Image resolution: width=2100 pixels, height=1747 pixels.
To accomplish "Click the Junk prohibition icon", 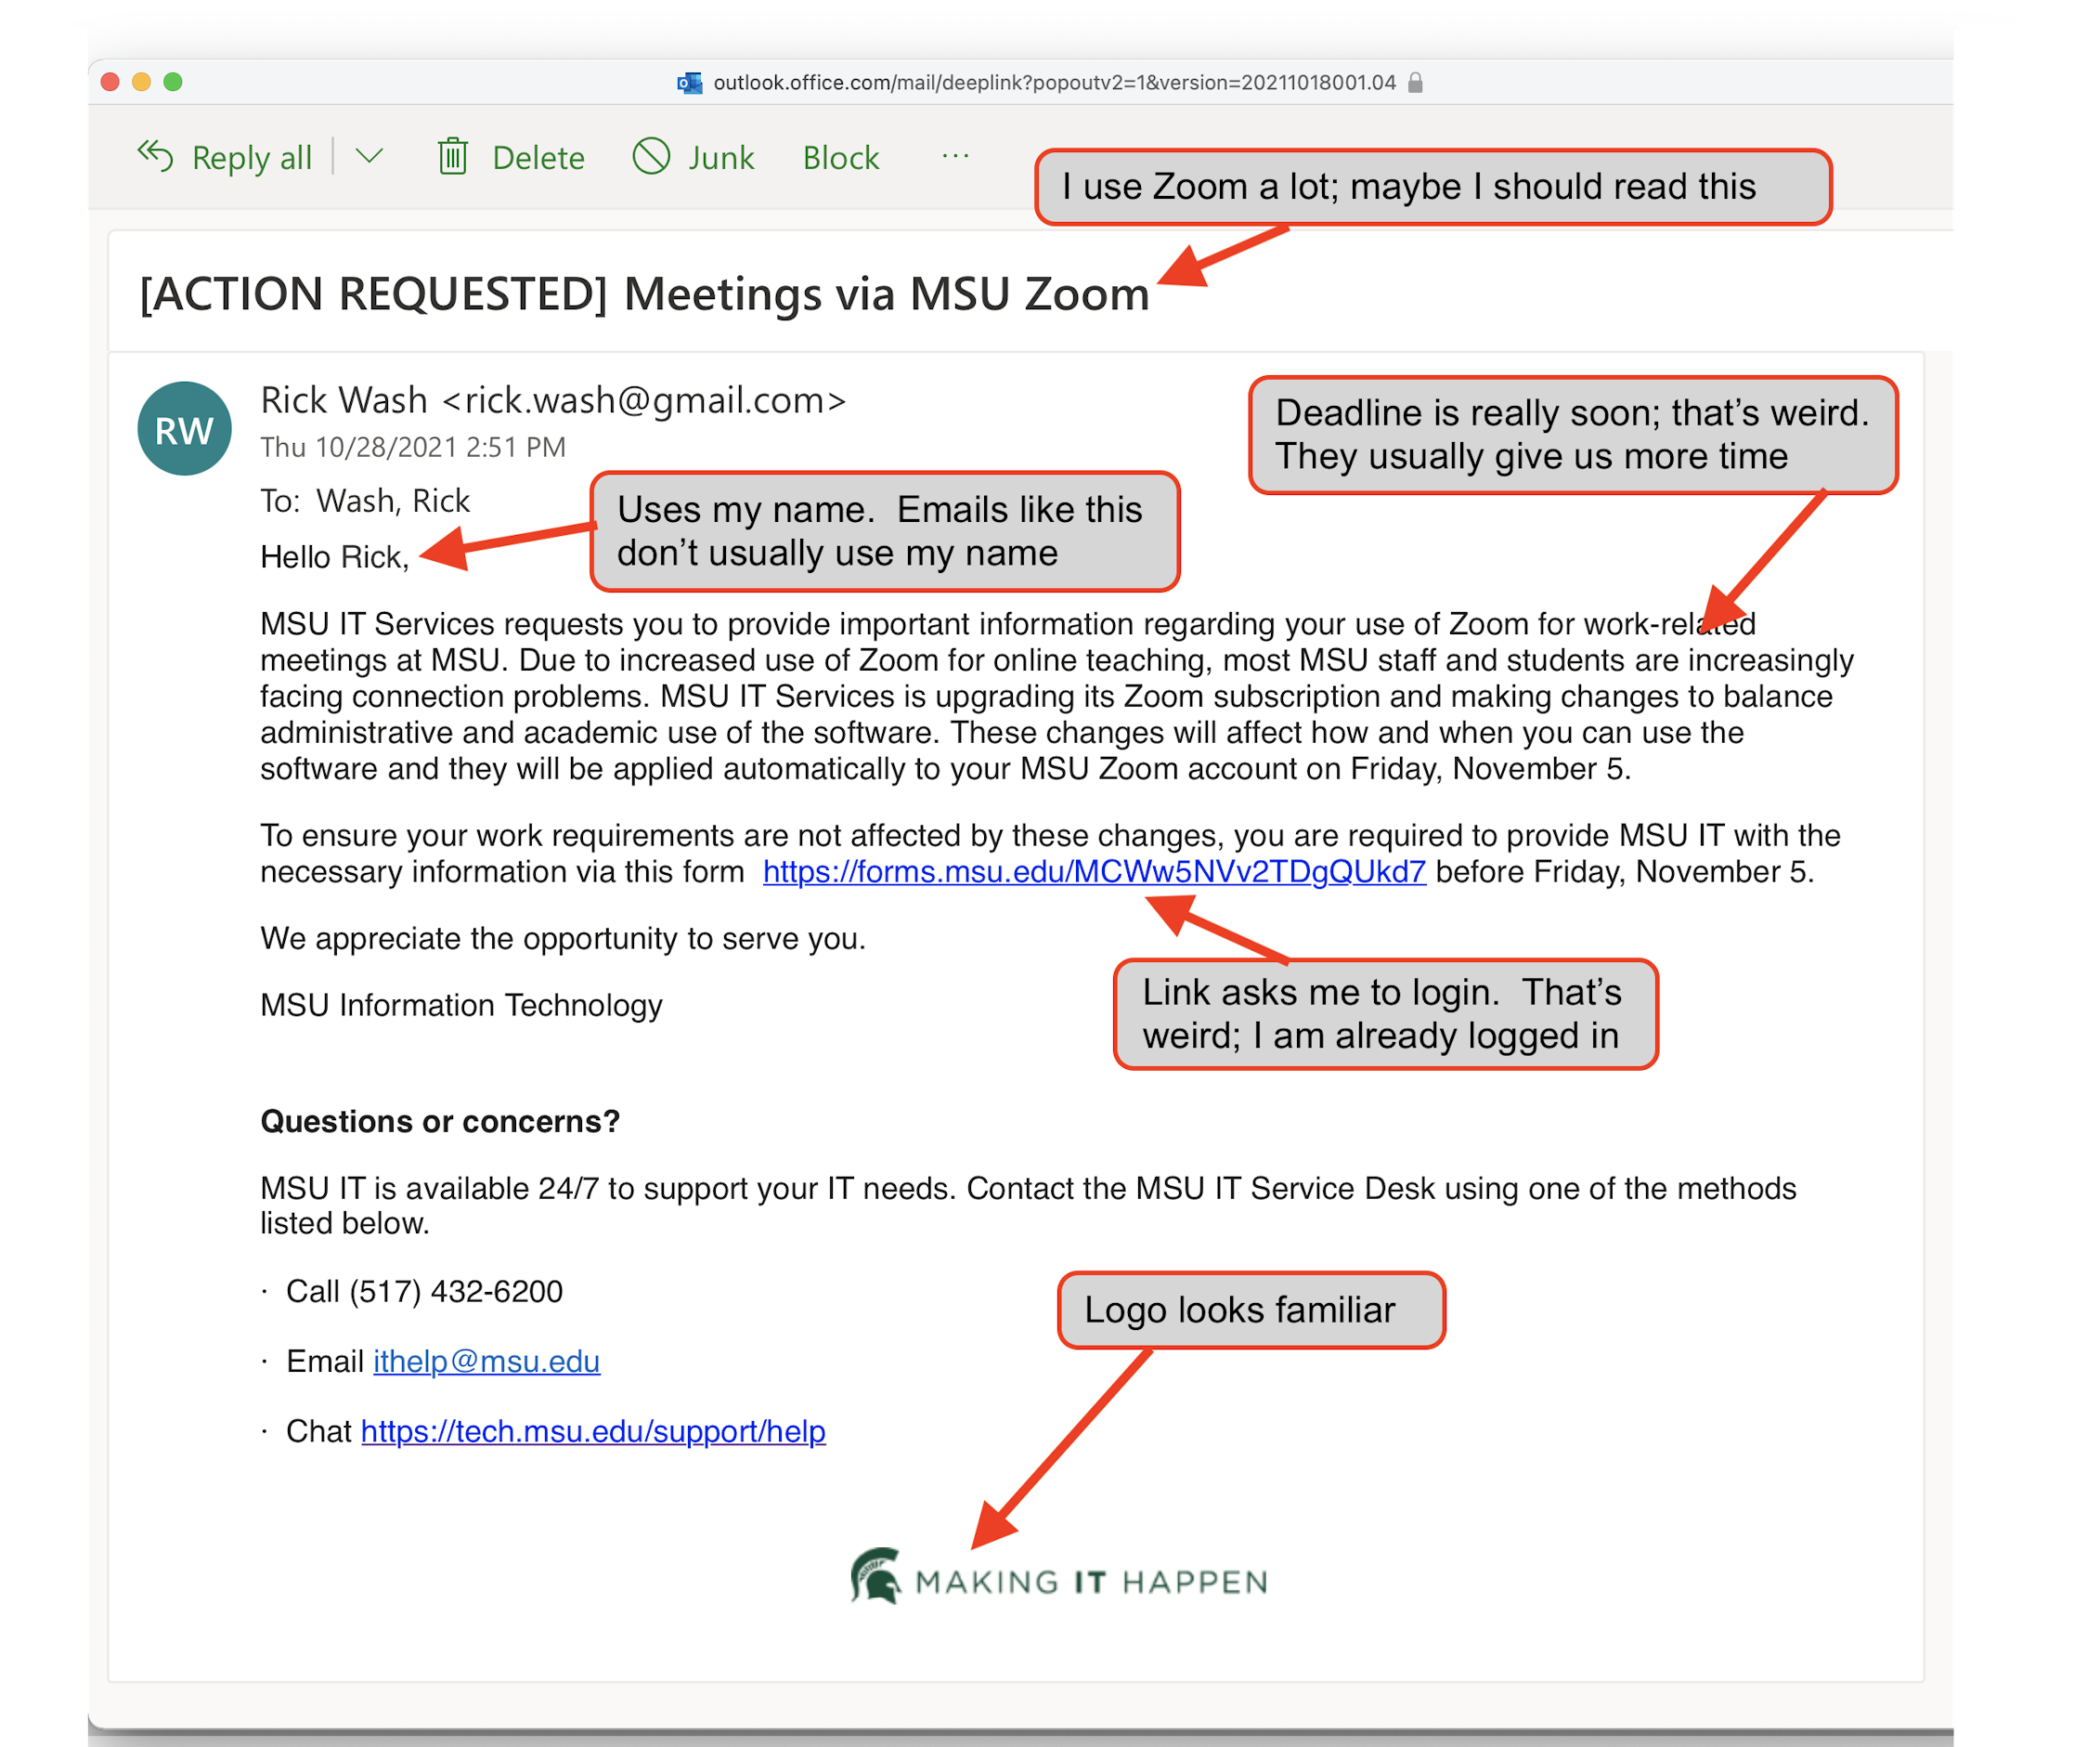I will [x=651, y=156].
